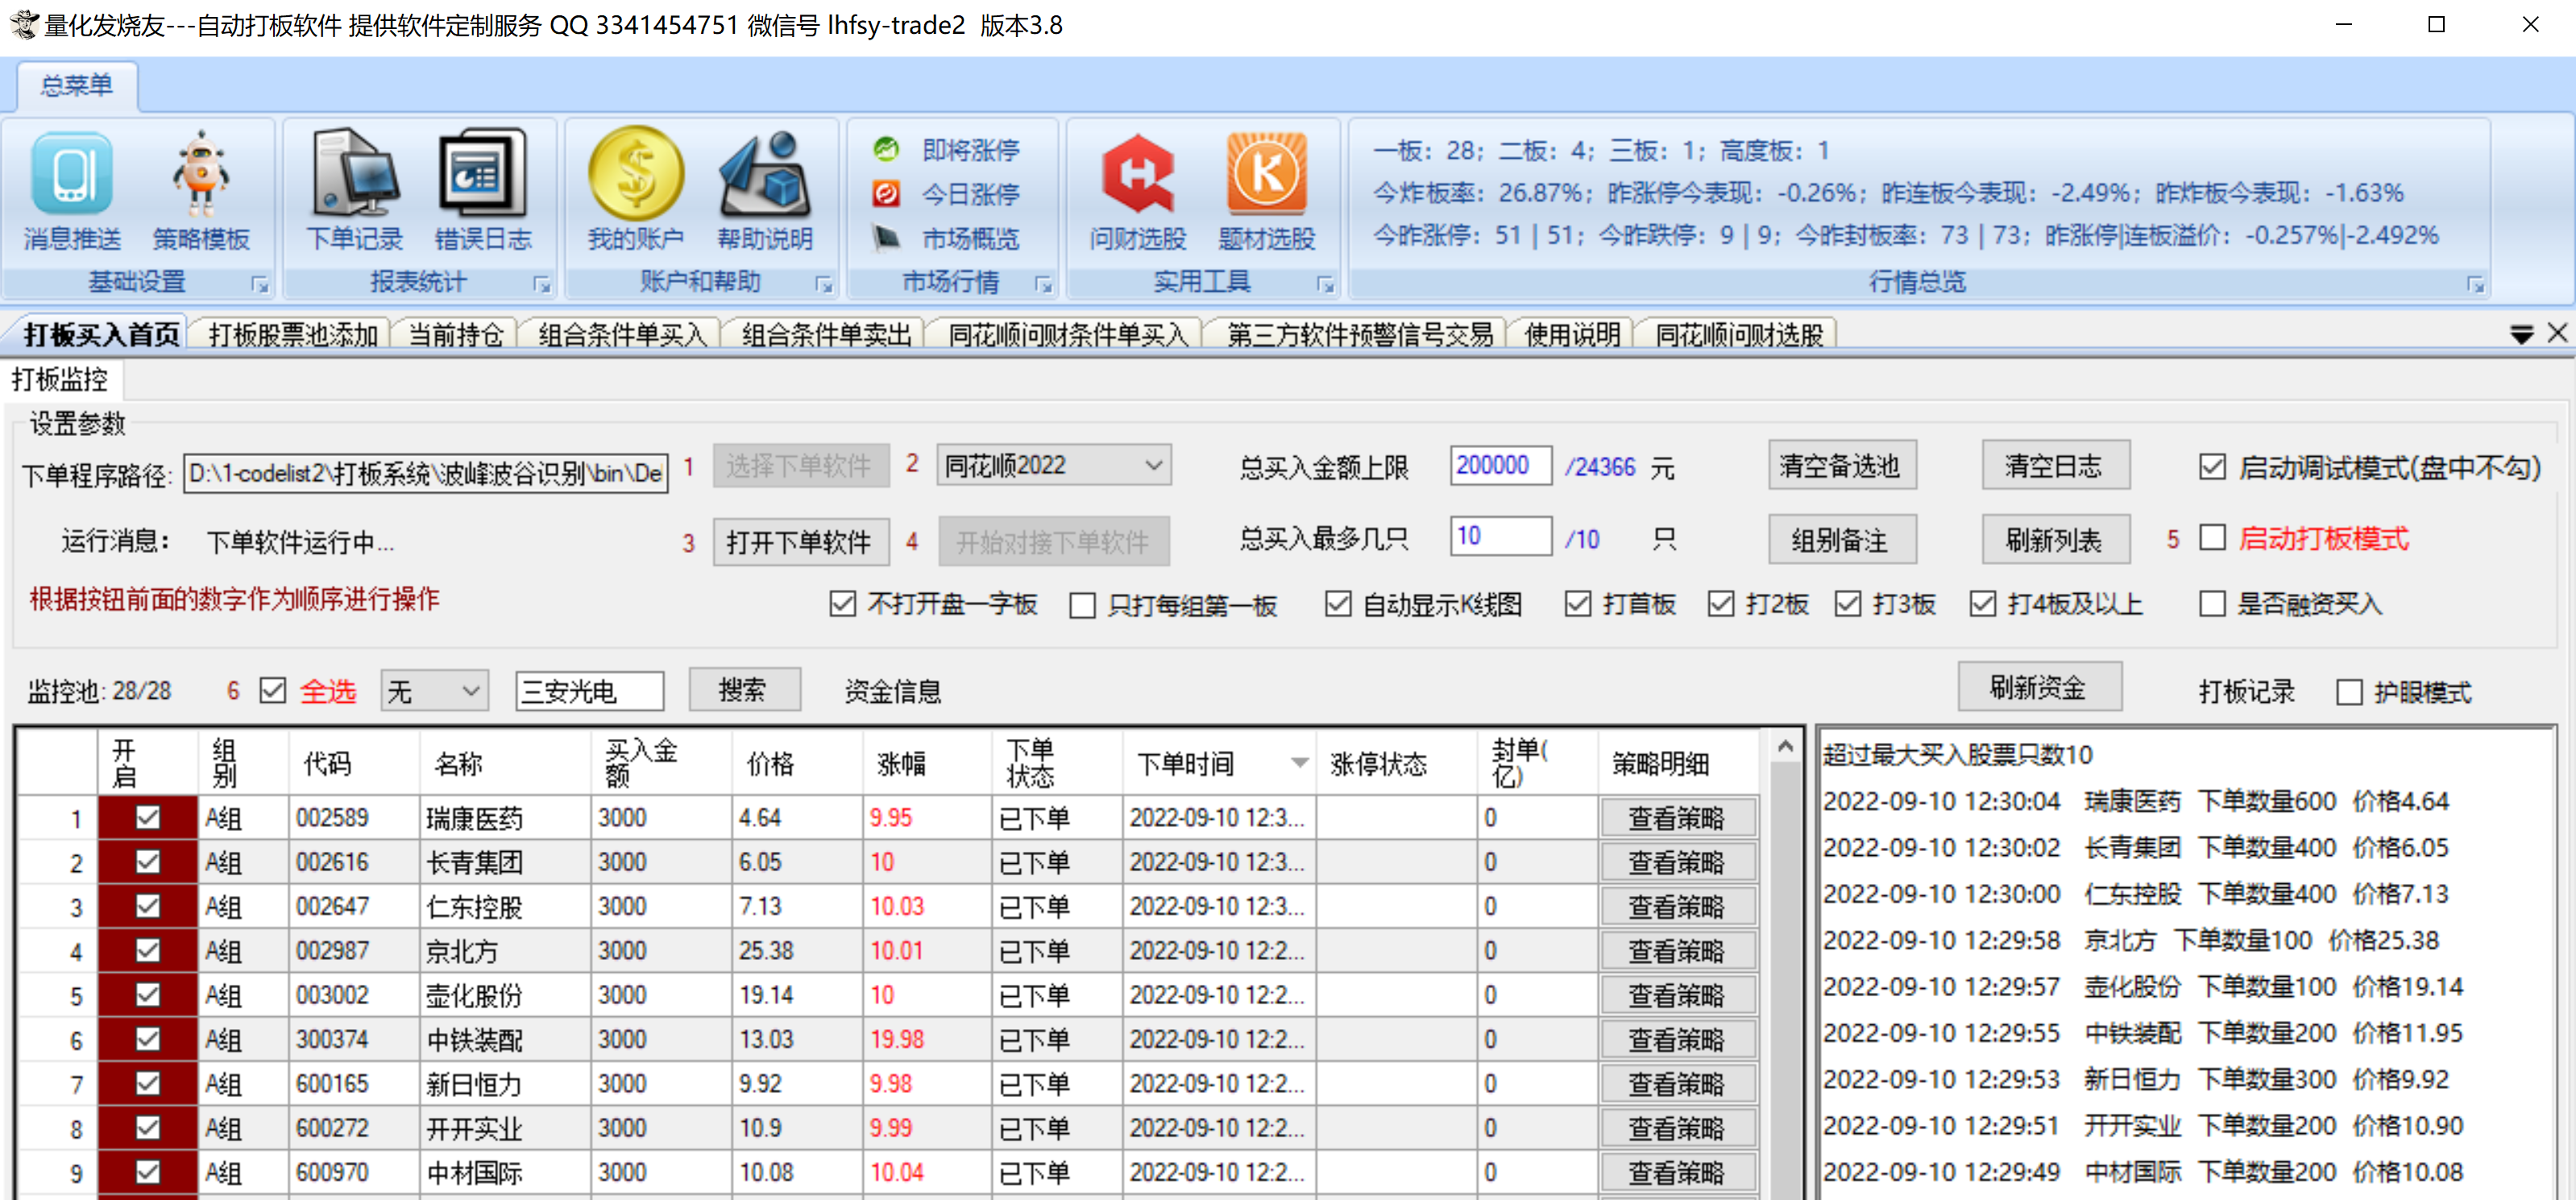This screenshot has width=2576, height=1200.
Task: Open 帮助说明 help icon
Action: click(x=765, y=193)
